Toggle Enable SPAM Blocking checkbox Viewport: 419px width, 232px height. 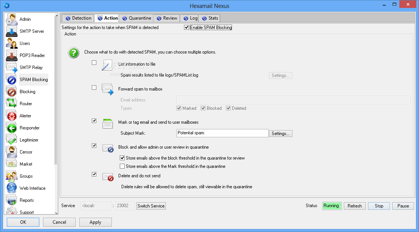(186, 28)
